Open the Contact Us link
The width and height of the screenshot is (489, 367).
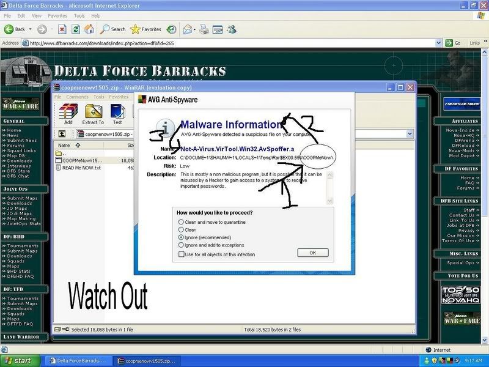(x=462, y=215)
